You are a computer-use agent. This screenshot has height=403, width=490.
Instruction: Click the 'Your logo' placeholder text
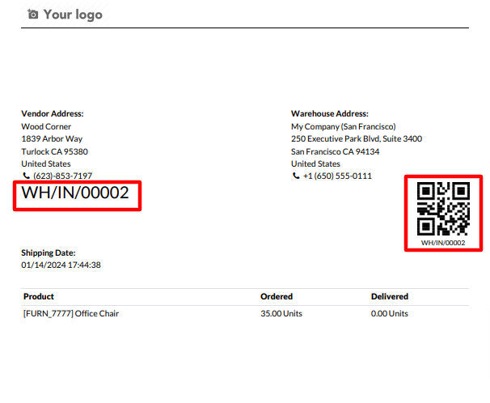[73, 15]
